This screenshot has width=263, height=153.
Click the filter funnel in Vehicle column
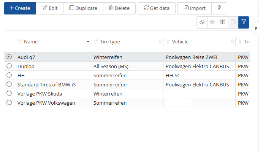pyautogui.click(x=168, y=41)
